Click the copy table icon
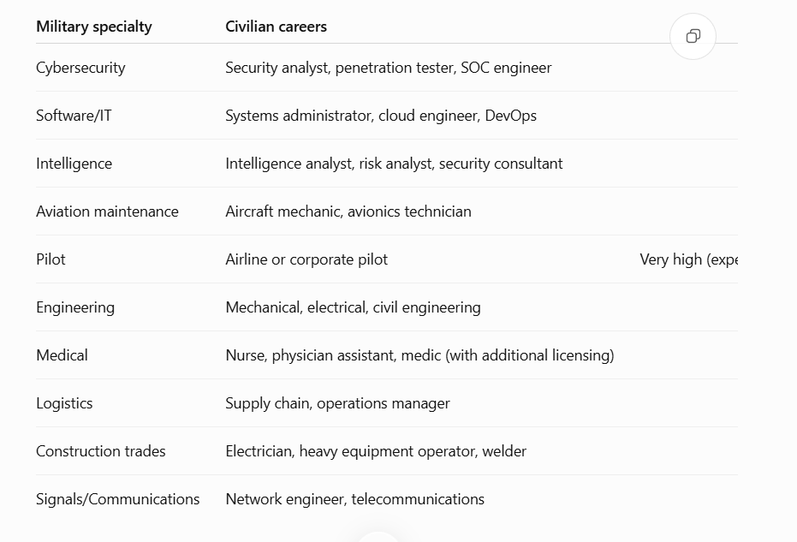Viewport: 797px width, 542px height. coord(693,36)
